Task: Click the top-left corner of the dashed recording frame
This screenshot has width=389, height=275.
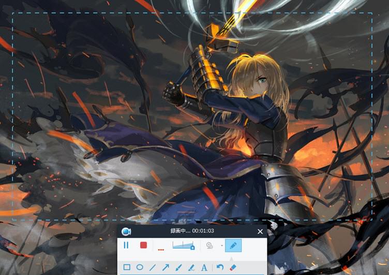Action: [x=12, y=13]
